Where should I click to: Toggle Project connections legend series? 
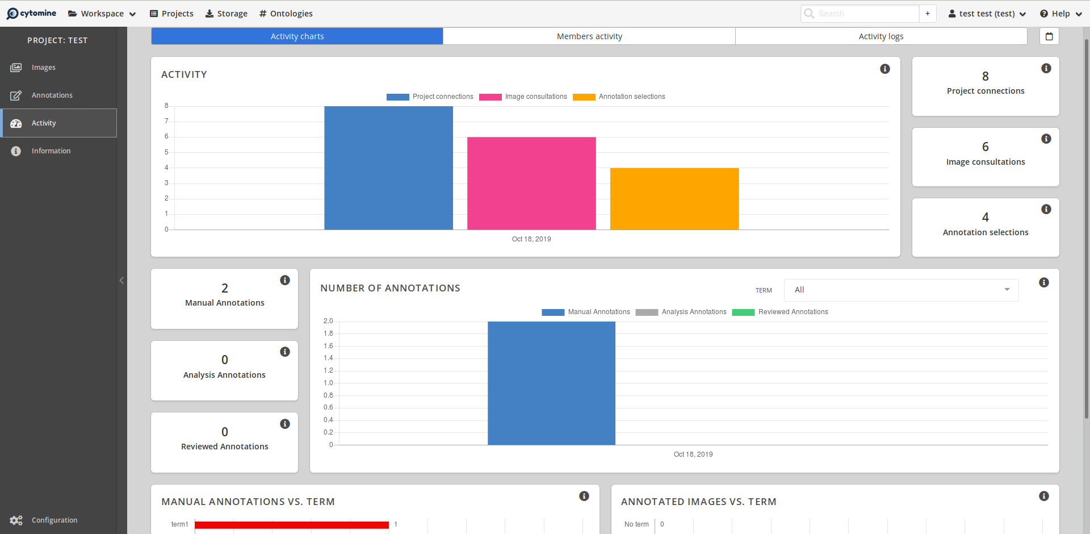(430, 97)
